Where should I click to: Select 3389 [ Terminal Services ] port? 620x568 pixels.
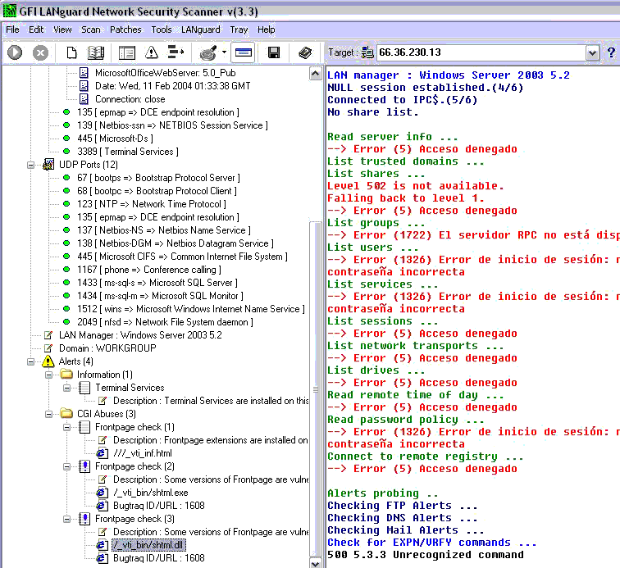(128, 152)
